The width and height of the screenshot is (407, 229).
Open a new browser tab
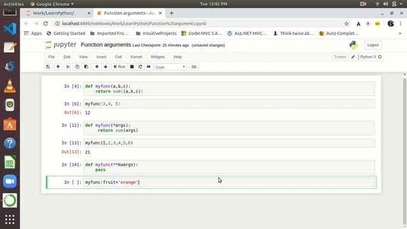(x=171, y=13)
